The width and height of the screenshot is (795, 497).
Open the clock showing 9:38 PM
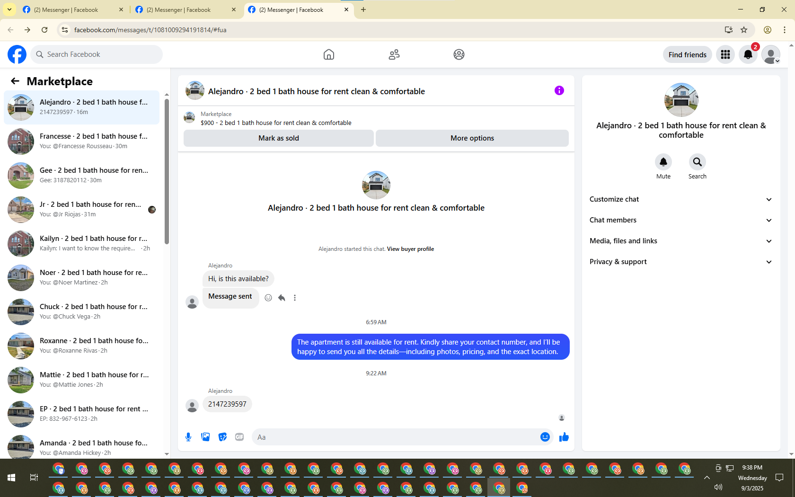(x=752, y=468)
